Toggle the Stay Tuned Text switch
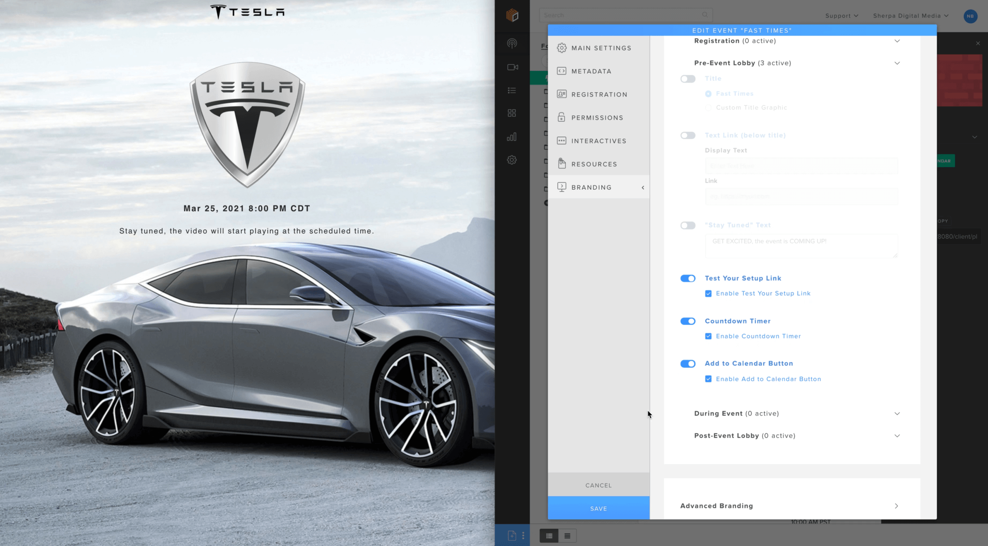Viewport: 988px width, 546px height. 688,225
